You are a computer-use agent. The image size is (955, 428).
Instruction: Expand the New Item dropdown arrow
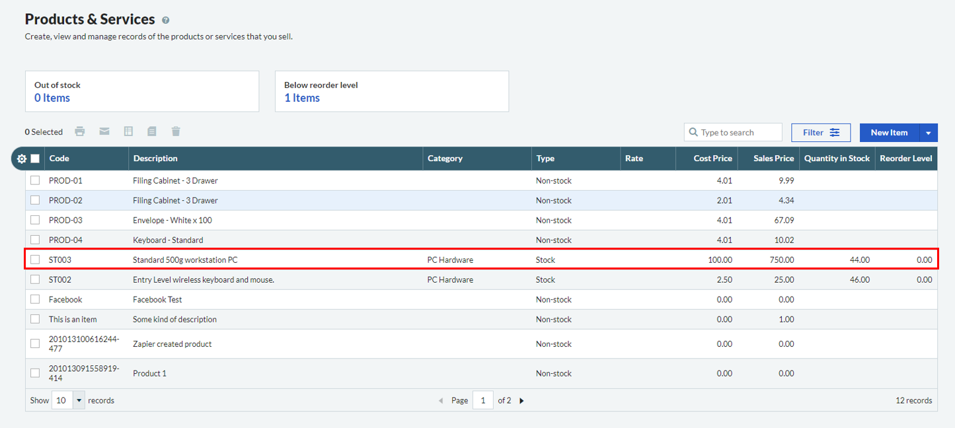[x=928, y=133]
